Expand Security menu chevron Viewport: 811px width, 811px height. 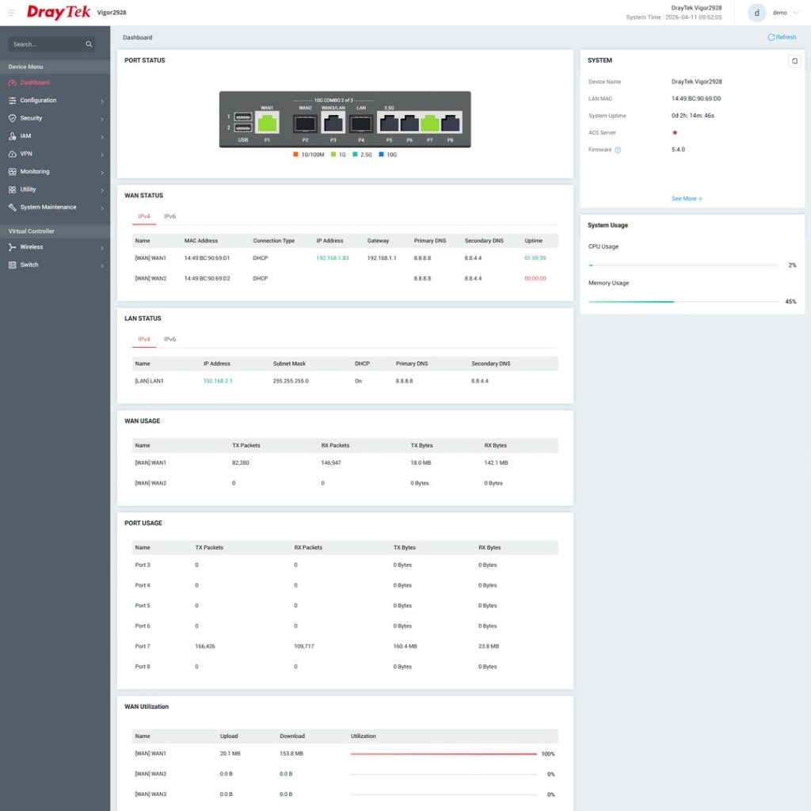click(102, 119)
